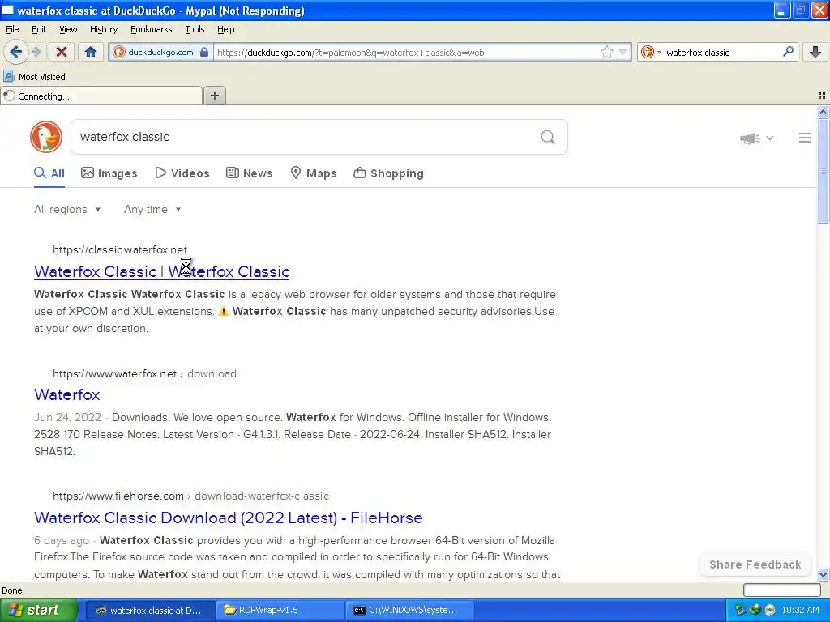Switch to News results

coord(250,173)
